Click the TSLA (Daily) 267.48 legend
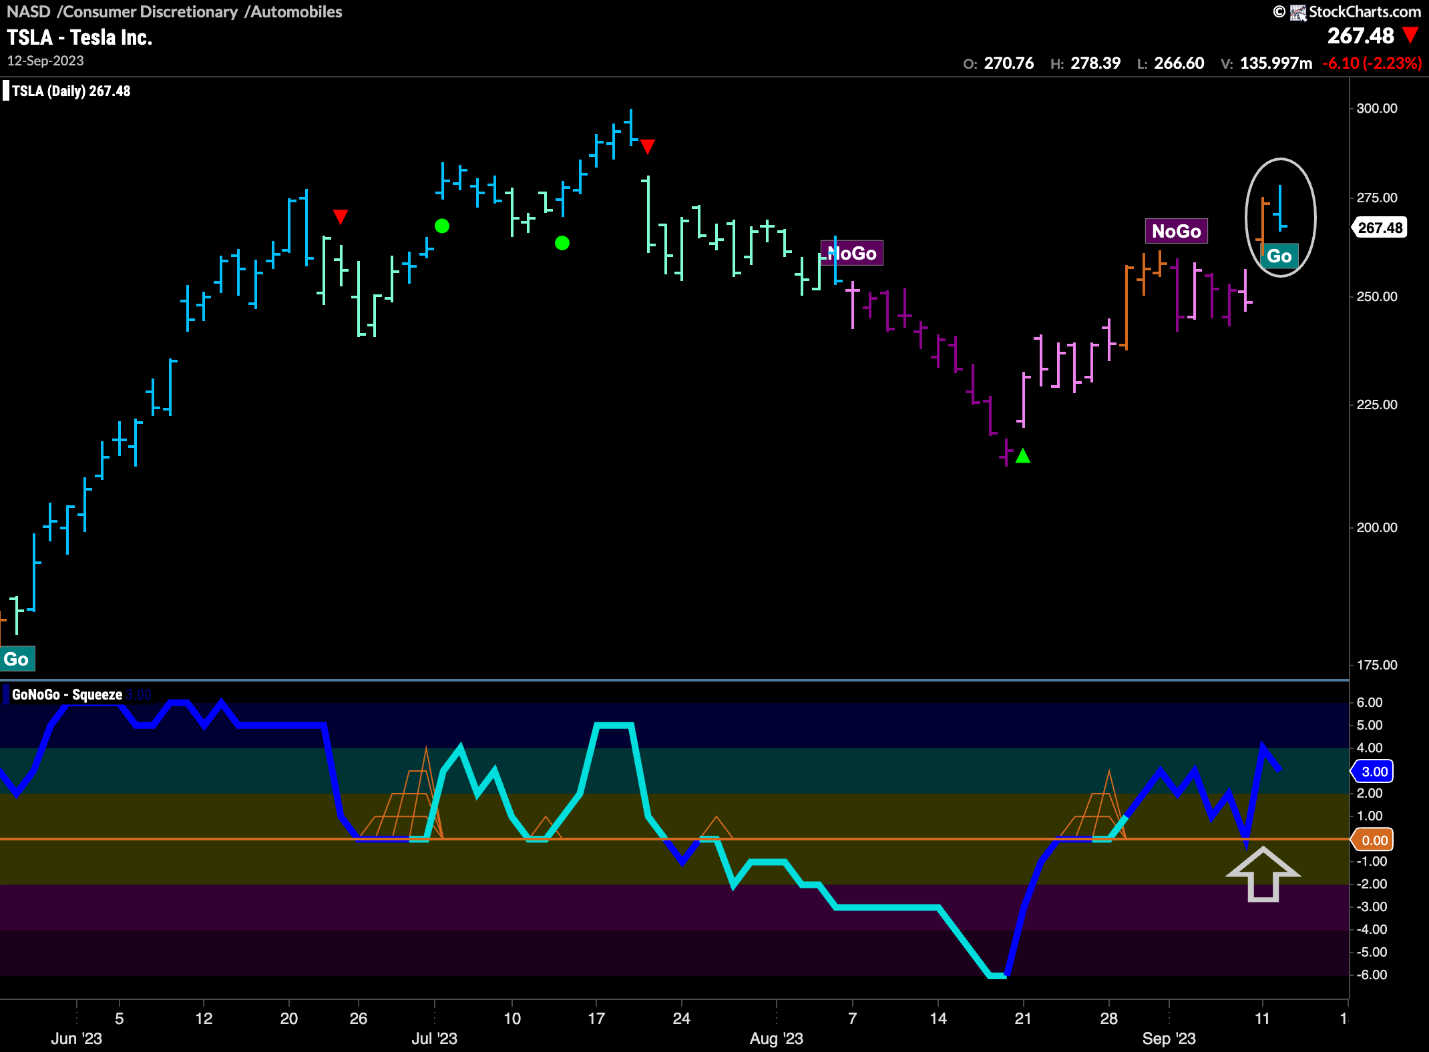1429x1052 pixels. point(71,91)
